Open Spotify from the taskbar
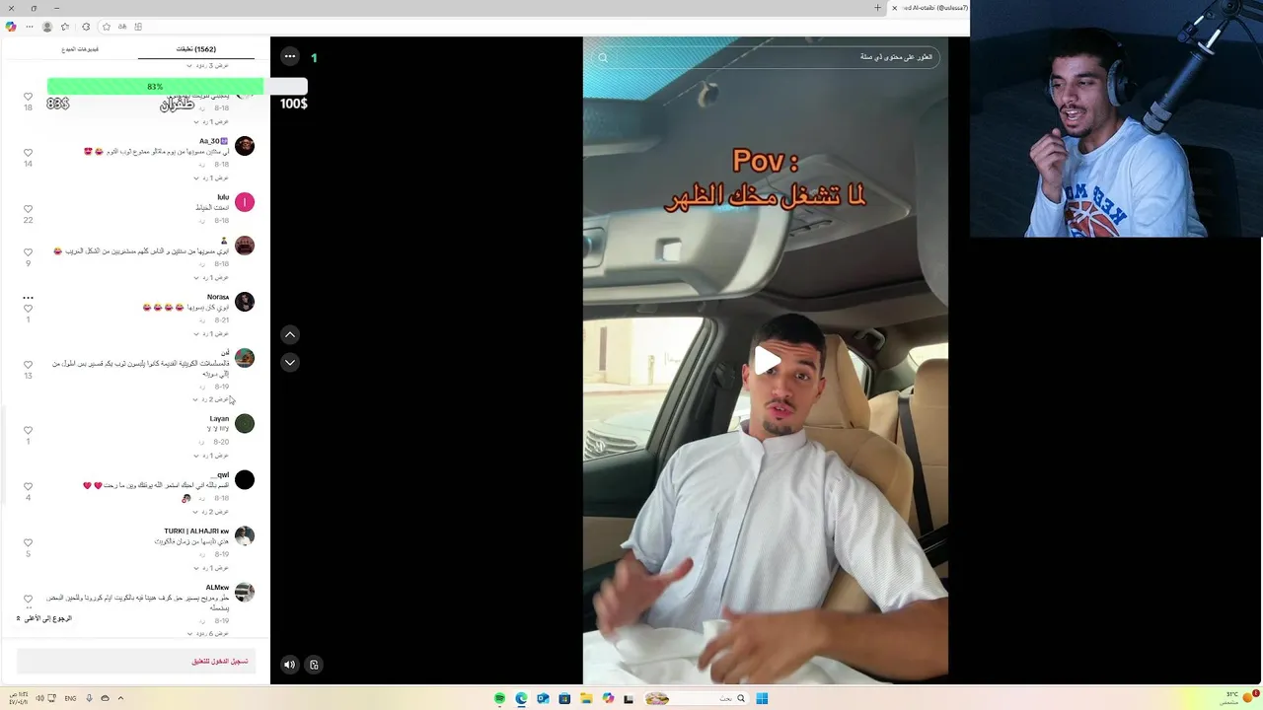This screenshot has width=1263, height=710. coord(500,698)
